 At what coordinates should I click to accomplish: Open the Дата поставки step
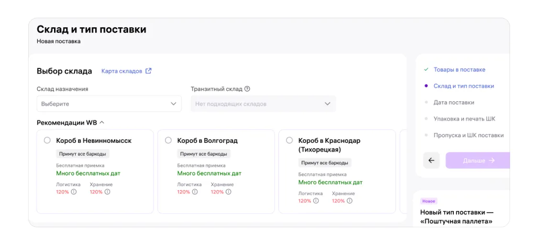(453, 102)
